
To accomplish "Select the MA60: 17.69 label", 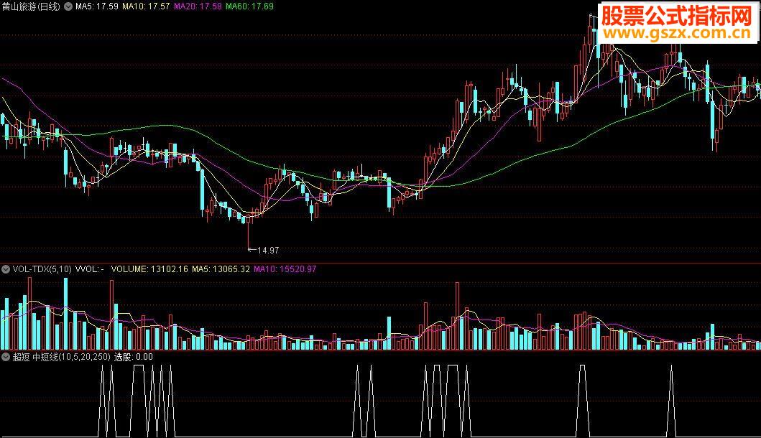I will pyautogui.click(x=249, y=6).
